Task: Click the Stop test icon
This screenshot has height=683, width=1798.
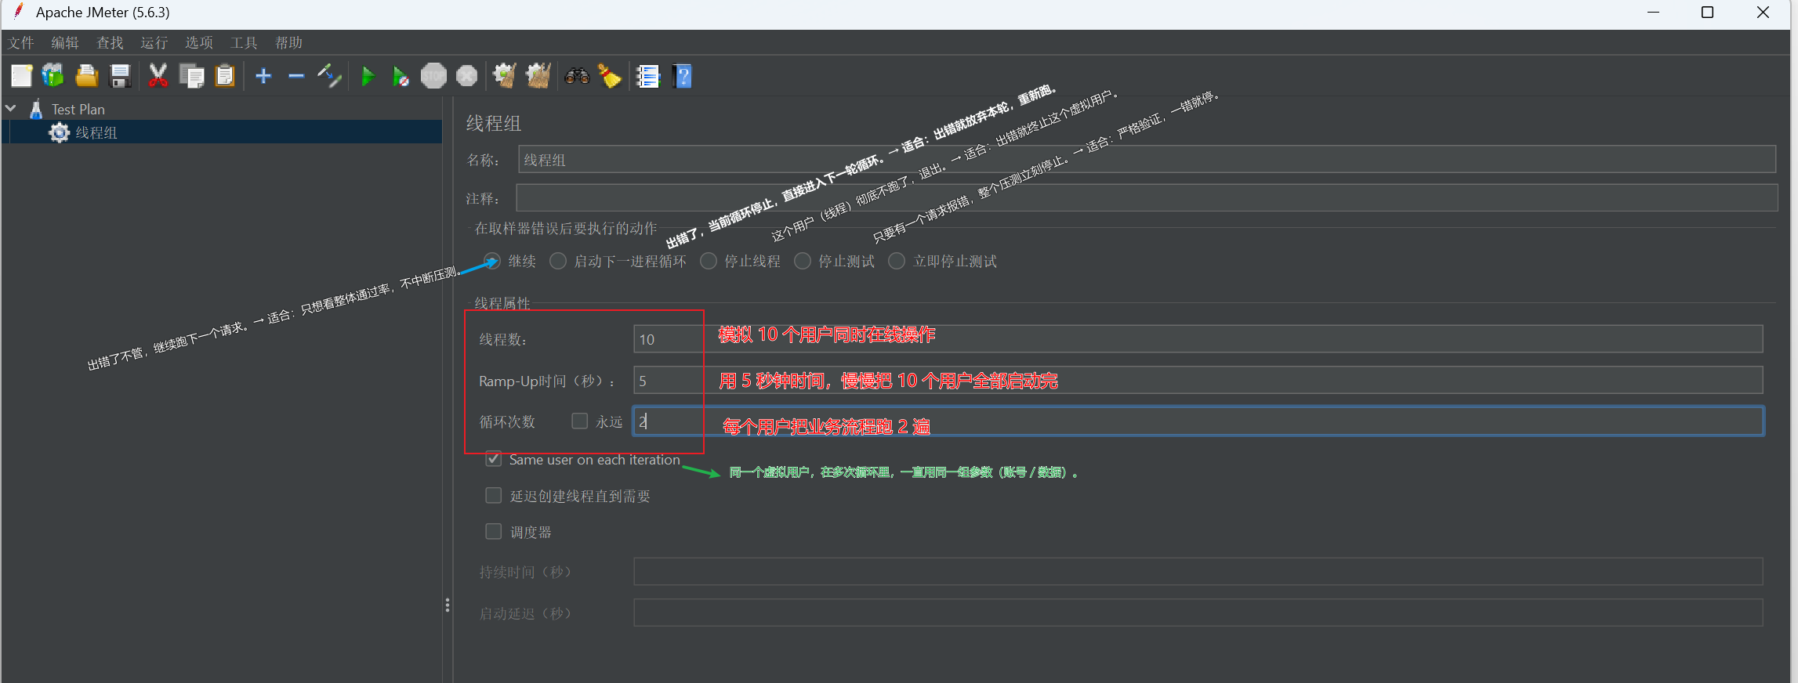Action: click(x=433, y=76)
